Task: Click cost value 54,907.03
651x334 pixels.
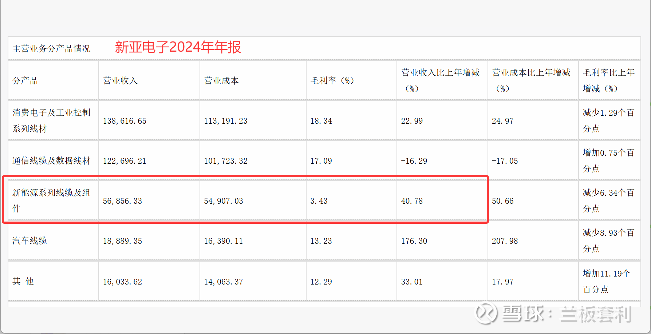Action: tap(224, 201)
